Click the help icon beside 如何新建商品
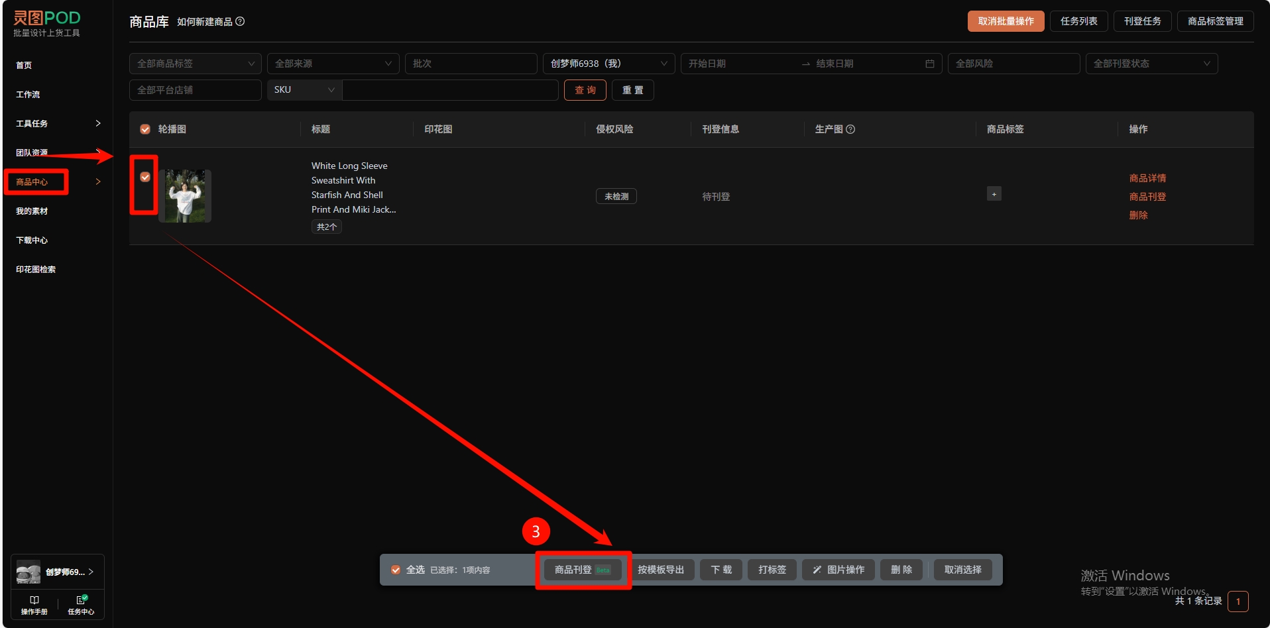Viewport: 1270px width, 628px height. 240,21
